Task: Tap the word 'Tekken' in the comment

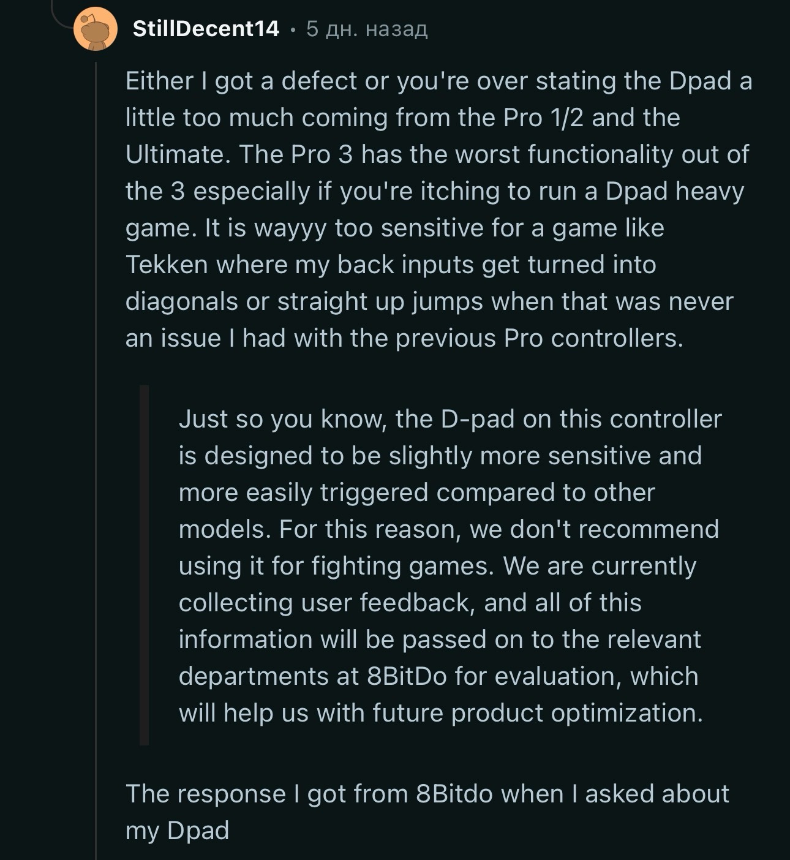Action: coord(167,265)
